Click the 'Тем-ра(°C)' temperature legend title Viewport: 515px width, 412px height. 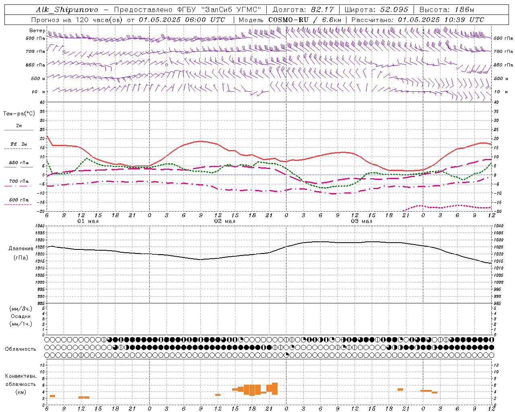click(19, 114)
